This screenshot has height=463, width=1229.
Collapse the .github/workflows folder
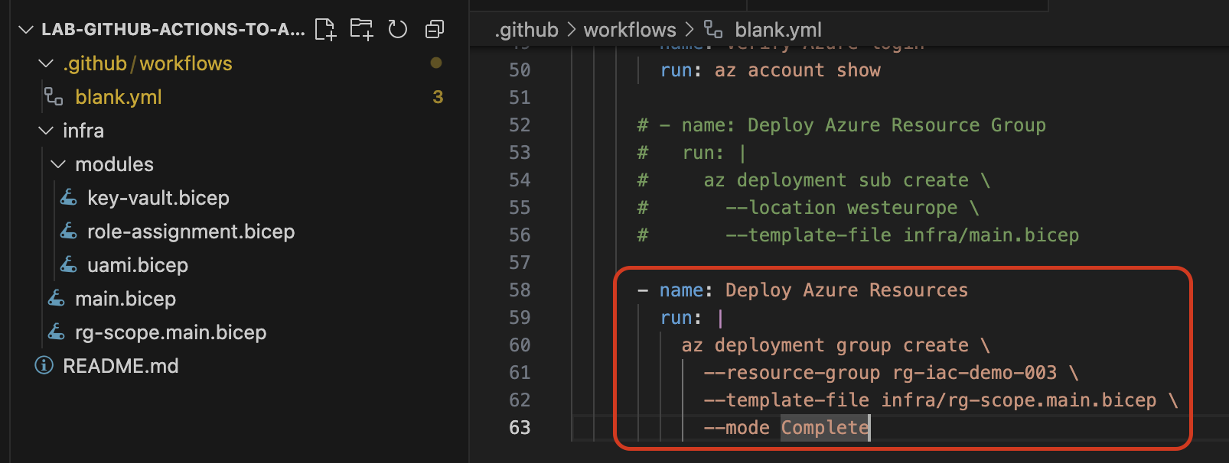pyautogui.click(x=46, y=63)
